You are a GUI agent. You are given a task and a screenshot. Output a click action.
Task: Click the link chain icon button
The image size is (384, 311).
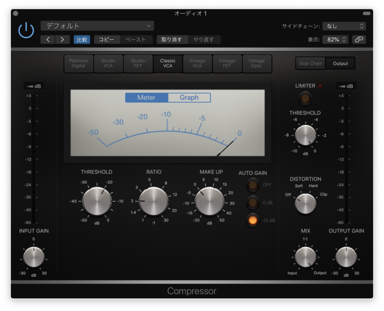pyautogui.click(x=359, y=39)
